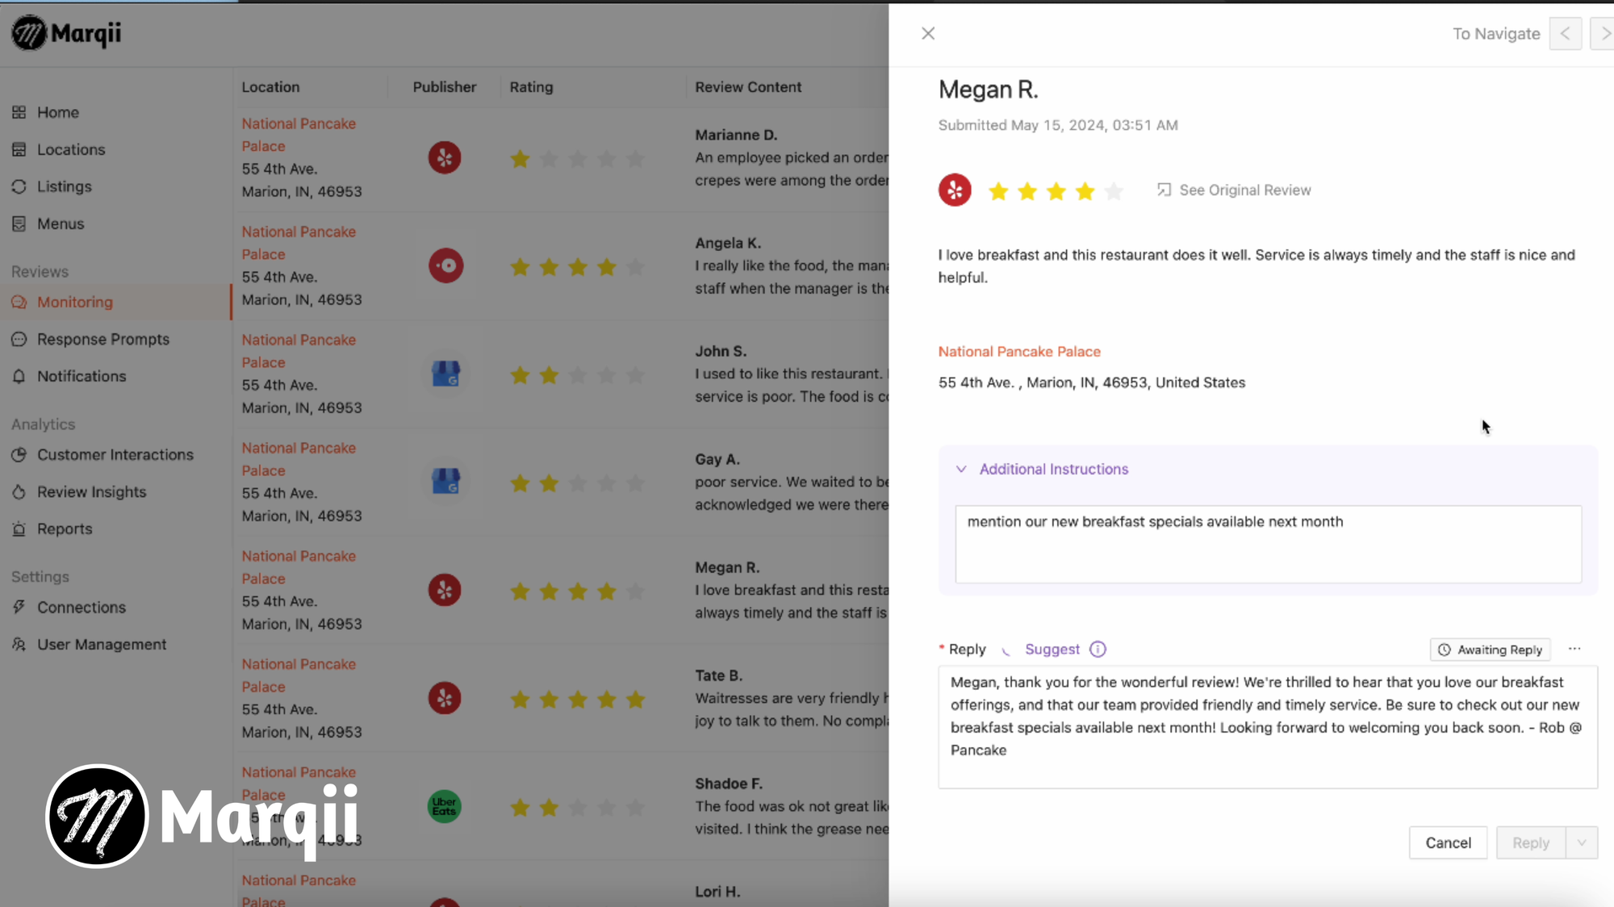Screen dimensions: 1614x907
Task: Click National Pancake Palace link in panel
Action: click(x=1019, y=352)
